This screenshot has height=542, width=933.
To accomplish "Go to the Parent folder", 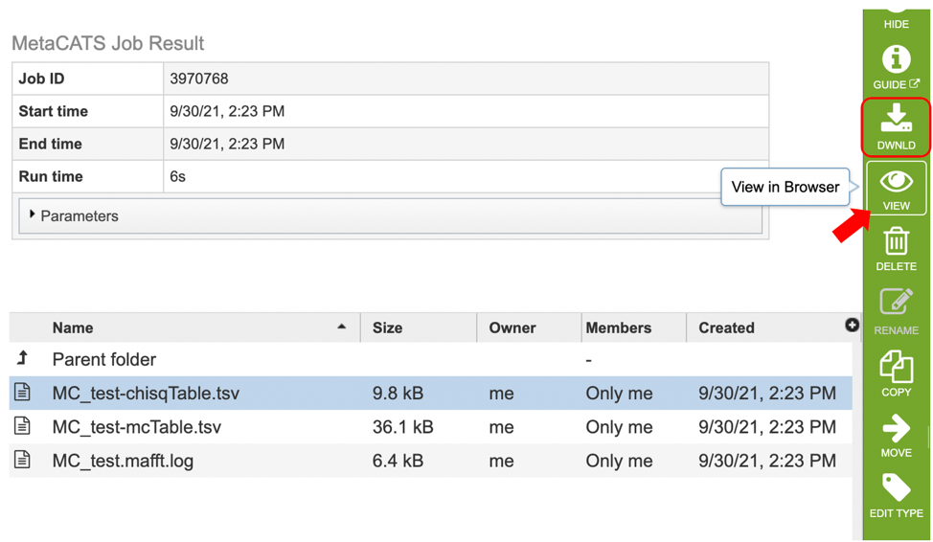I will click(103, 360).
